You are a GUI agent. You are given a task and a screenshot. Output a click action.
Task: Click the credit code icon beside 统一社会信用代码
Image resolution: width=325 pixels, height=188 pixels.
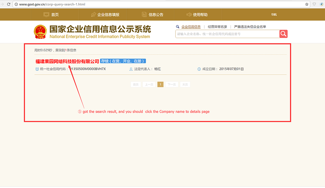[37, 69]
